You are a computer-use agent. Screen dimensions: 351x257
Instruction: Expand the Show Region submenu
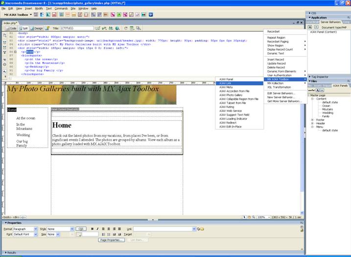(x=285, y=45)
